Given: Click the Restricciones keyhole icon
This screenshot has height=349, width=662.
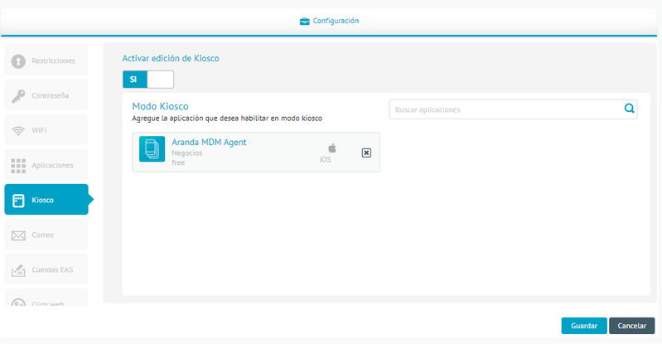Looking at the screenshot, I should tap(18, 61).
